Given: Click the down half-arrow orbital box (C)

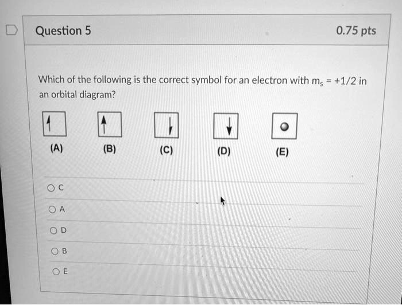Looking at the screenshot, I should pyautogui.click(x=167, y=125).
